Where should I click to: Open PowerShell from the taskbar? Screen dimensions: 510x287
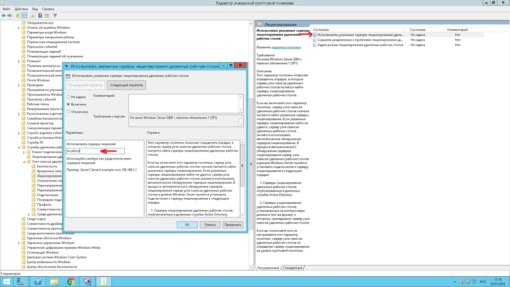tap(38, 282)
